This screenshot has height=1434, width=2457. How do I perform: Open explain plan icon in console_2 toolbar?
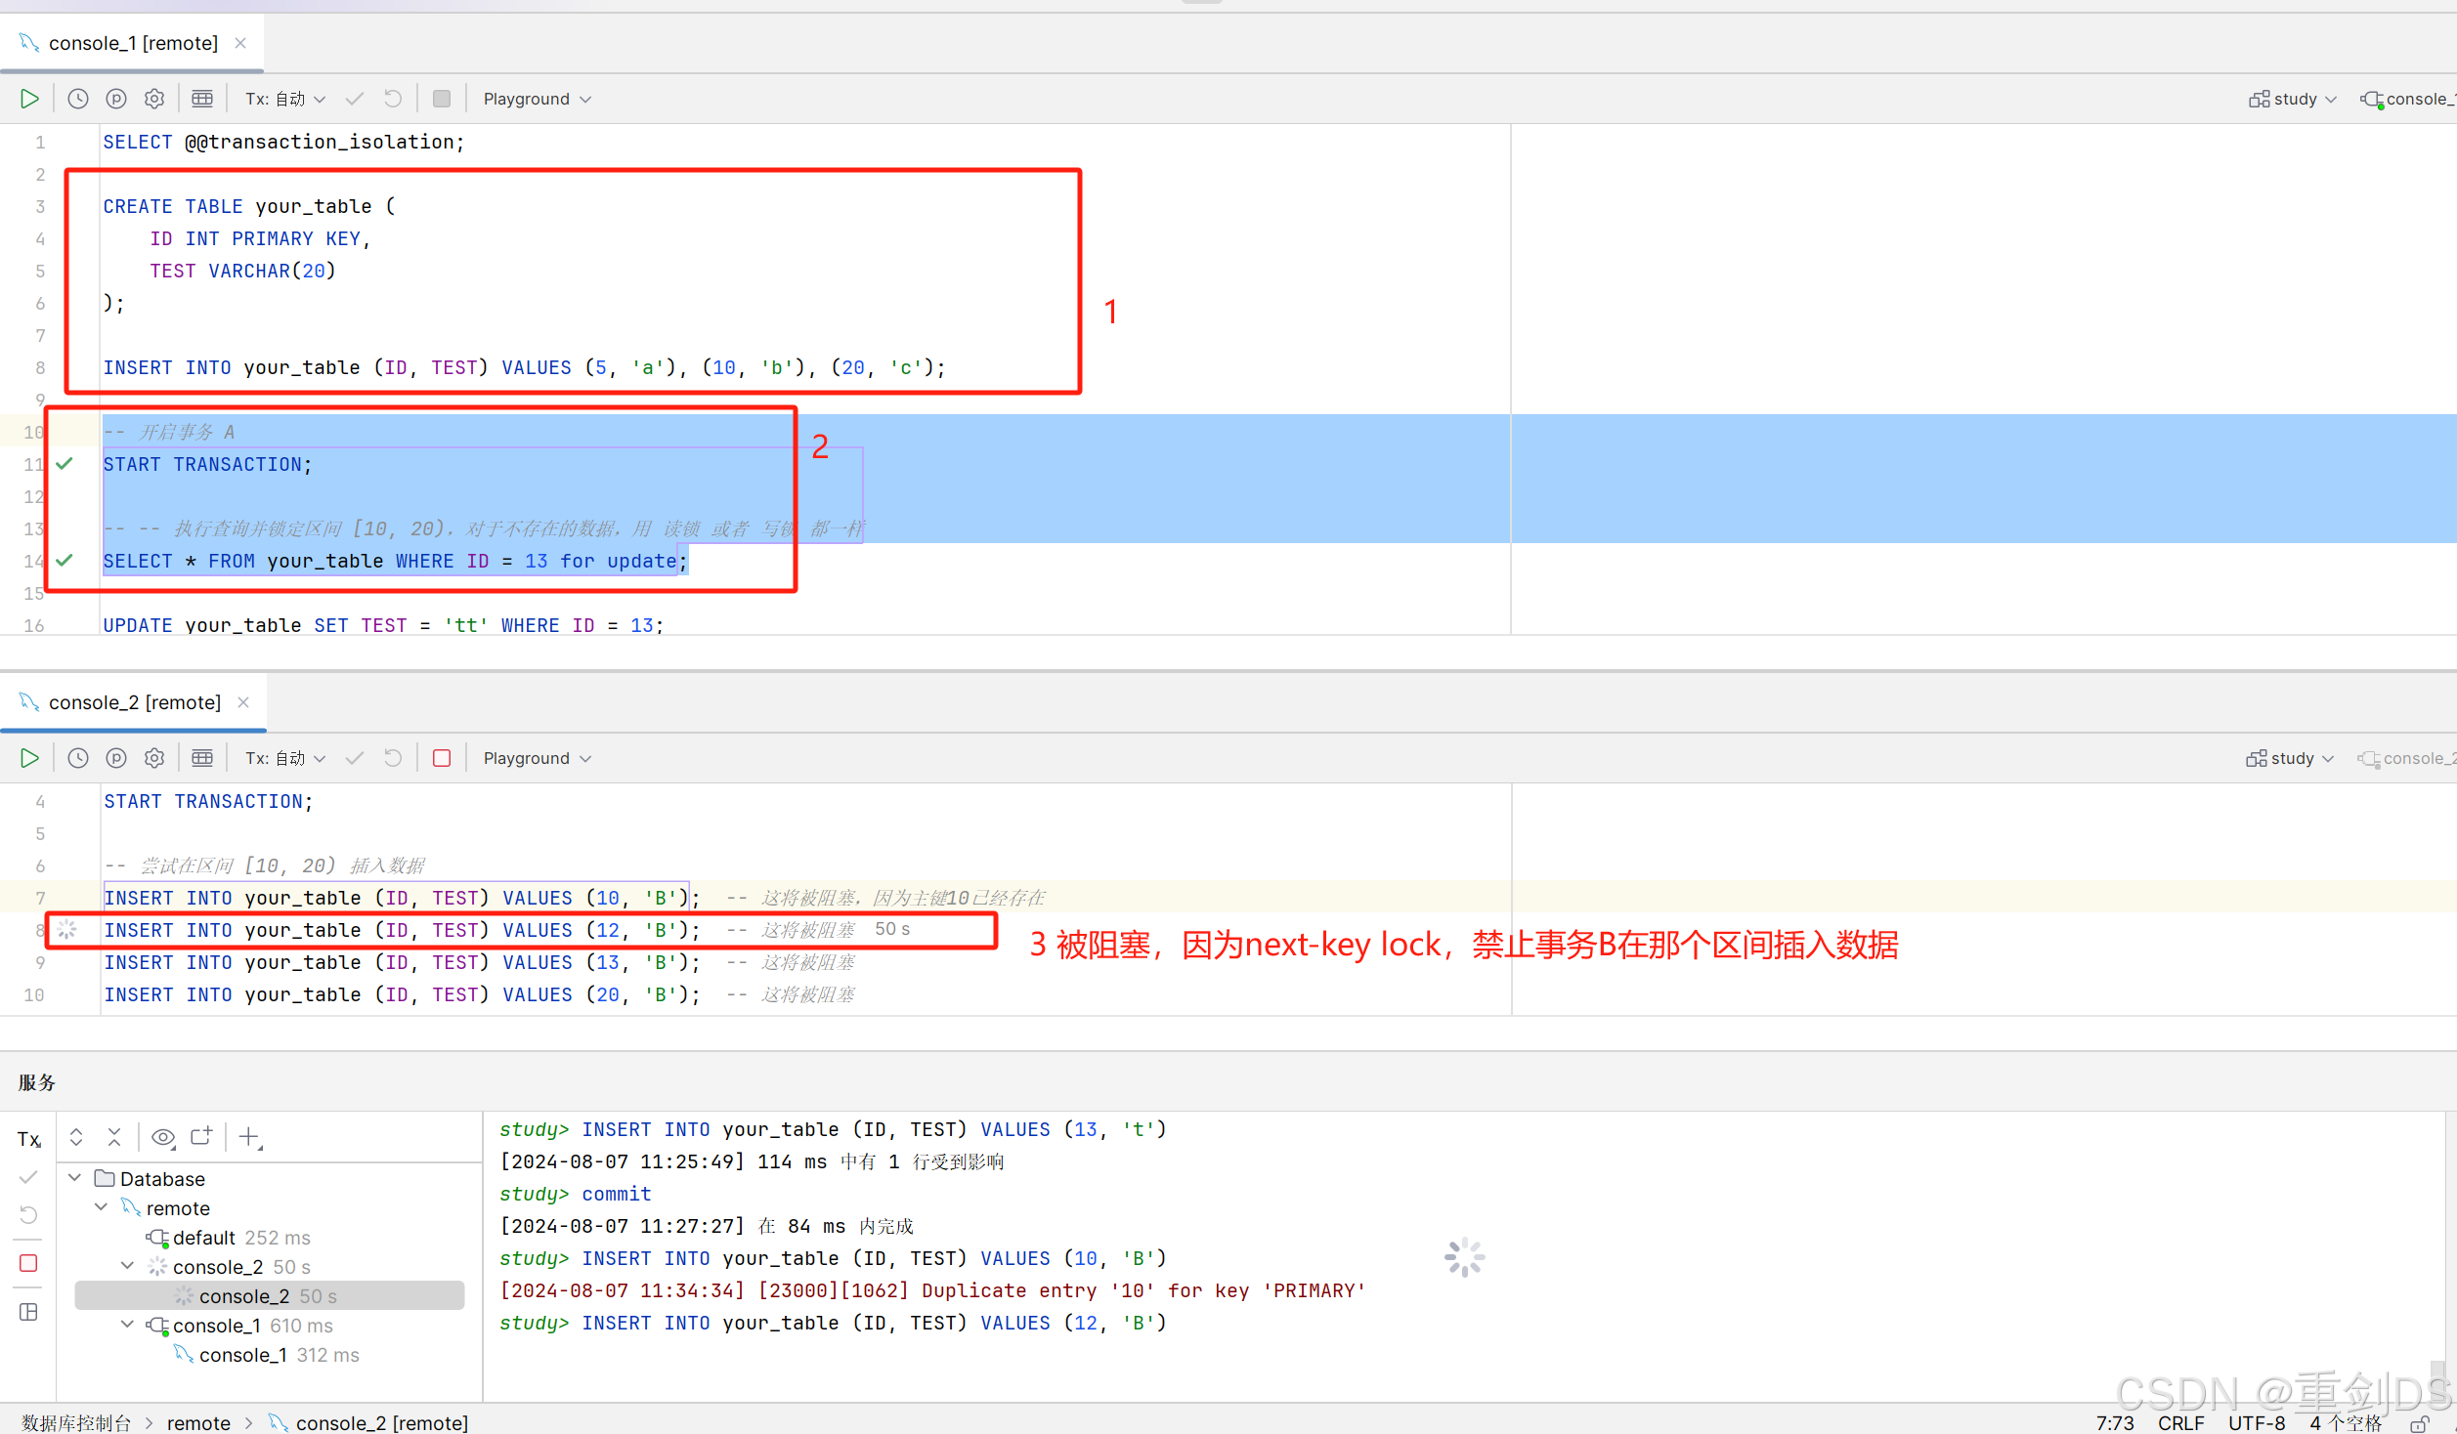coord(116,758)
